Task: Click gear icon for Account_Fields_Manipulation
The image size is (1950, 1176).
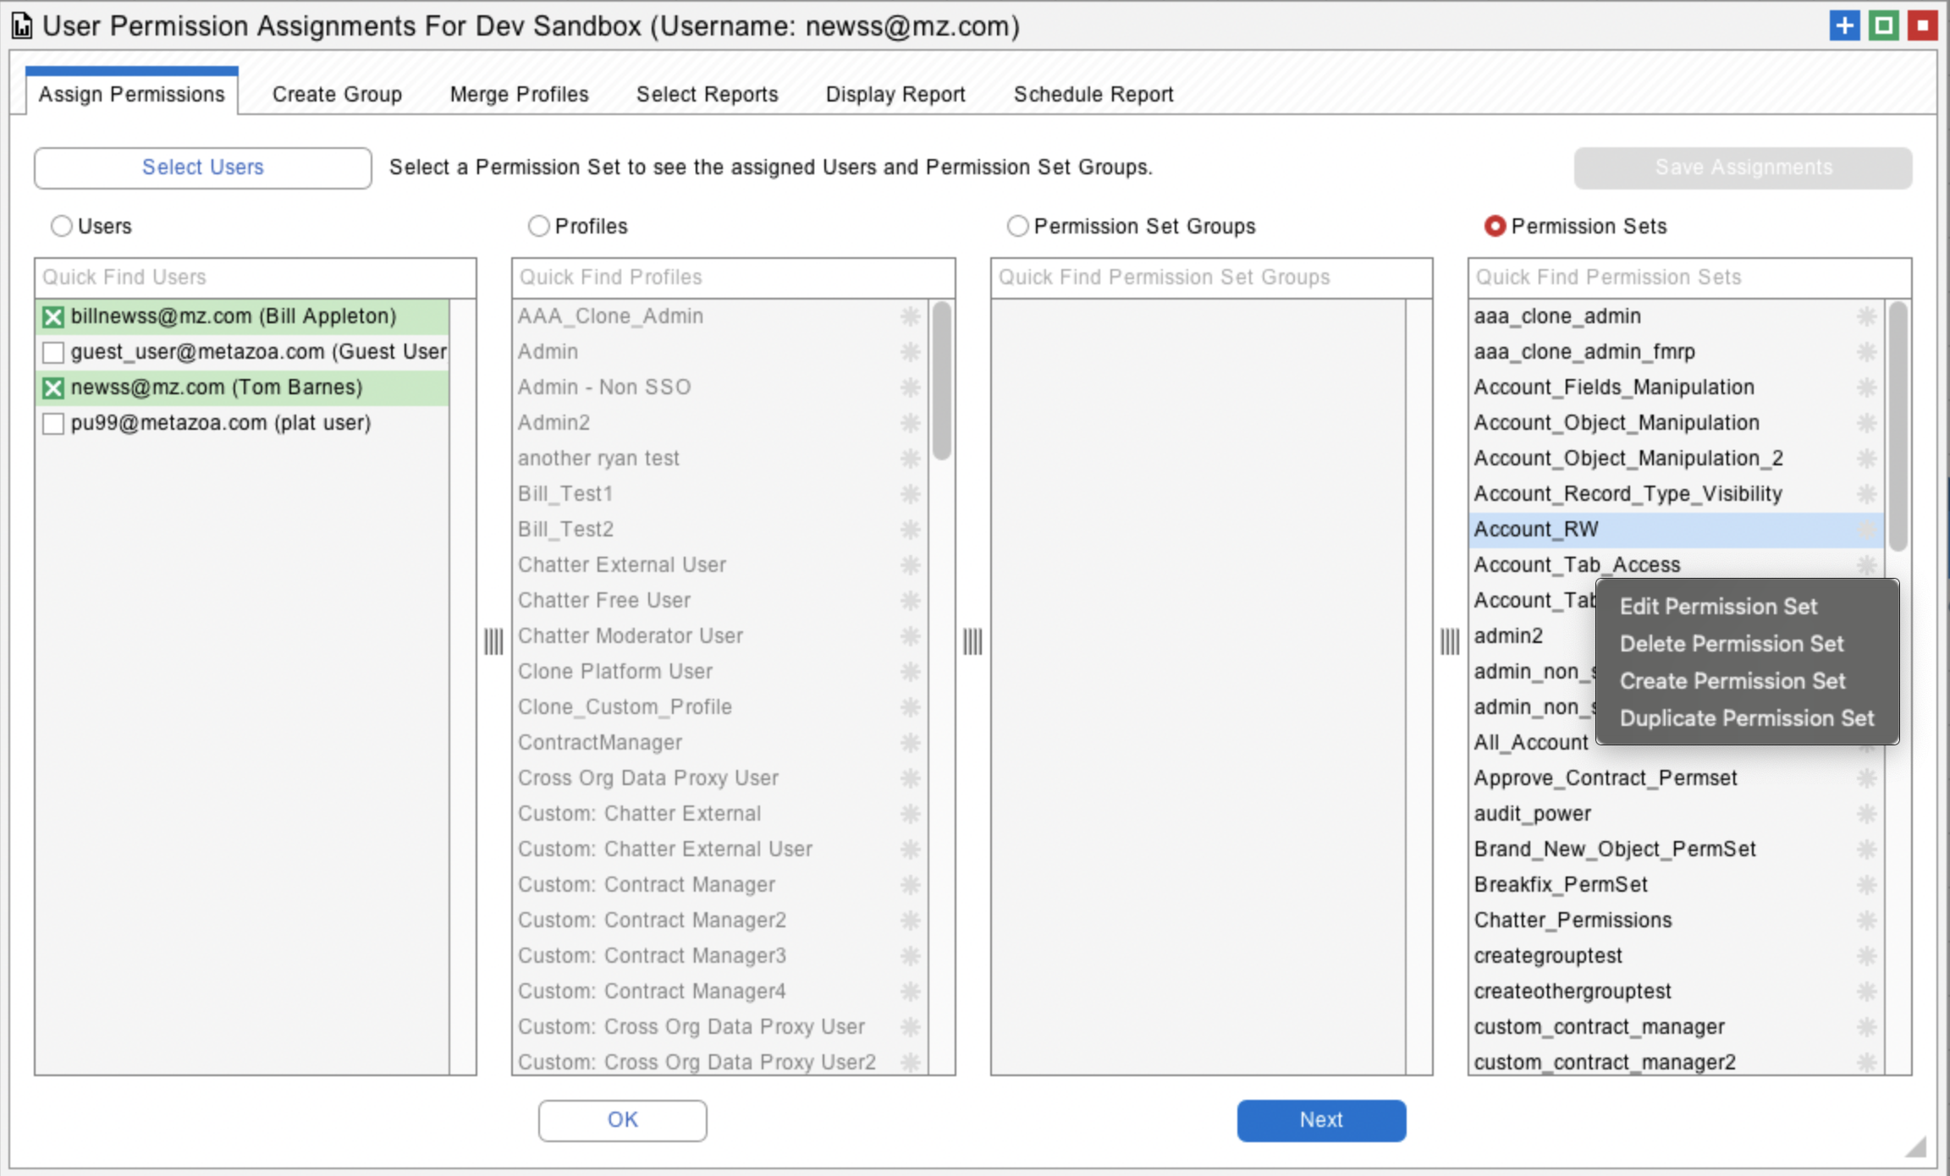Action: [x=1866, y=387]
